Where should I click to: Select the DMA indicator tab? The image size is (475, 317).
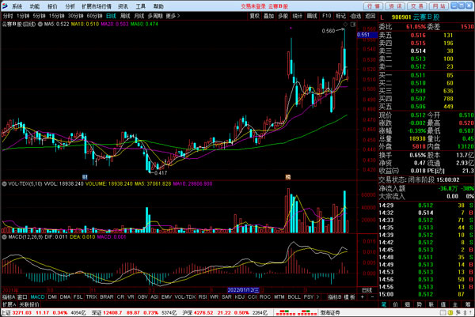[65, 297]
